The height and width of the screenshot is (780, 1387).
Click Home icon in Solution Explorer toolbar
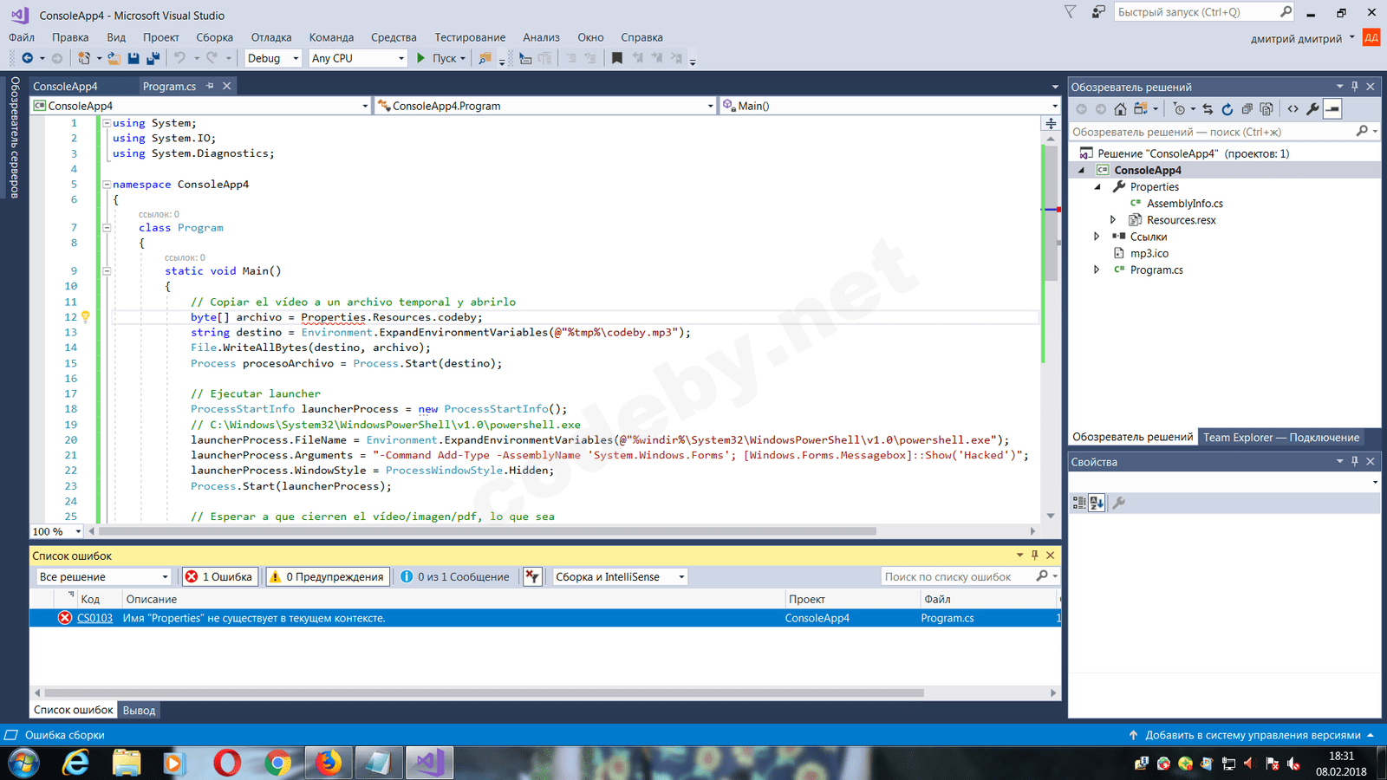[1120, 109]
